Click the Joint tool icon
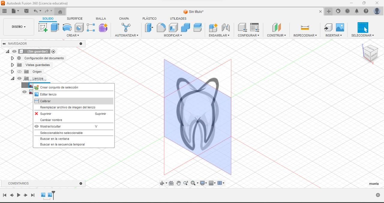Image resolution: width=384 pixels, height=203 pixels. (x=226, y=28)
